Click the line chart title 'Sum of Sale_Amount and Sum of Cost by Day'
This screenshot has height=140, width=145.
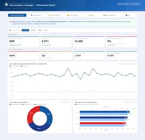pyautogui.click(x=28, y=64)
